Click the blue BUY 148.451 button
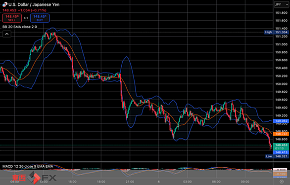The image size is (290, 185). (x=40, y=18)
